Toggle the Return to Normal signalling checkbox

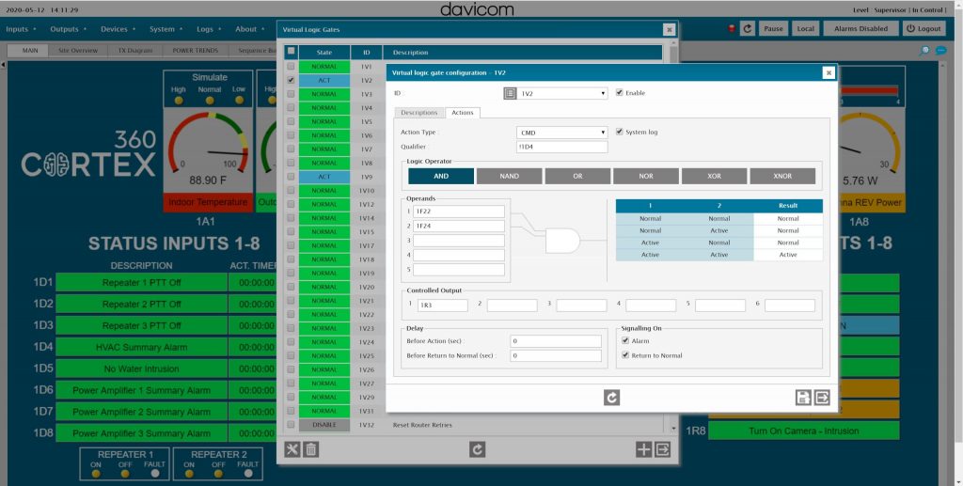[x=625, y=355]
